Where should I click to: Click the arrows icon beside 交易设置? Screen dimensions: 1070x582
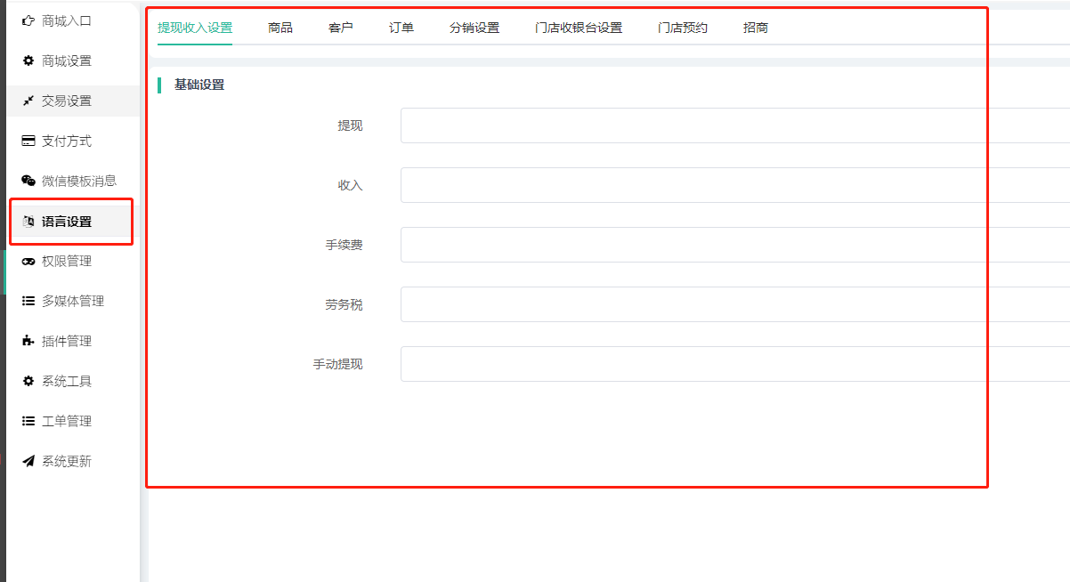coord(28,101)
